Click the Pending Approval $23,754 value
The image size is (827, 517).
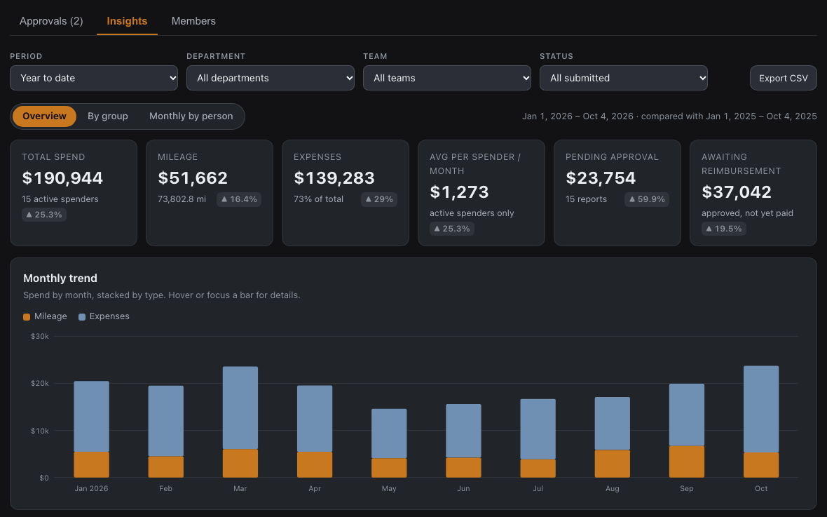click(601, 178)
